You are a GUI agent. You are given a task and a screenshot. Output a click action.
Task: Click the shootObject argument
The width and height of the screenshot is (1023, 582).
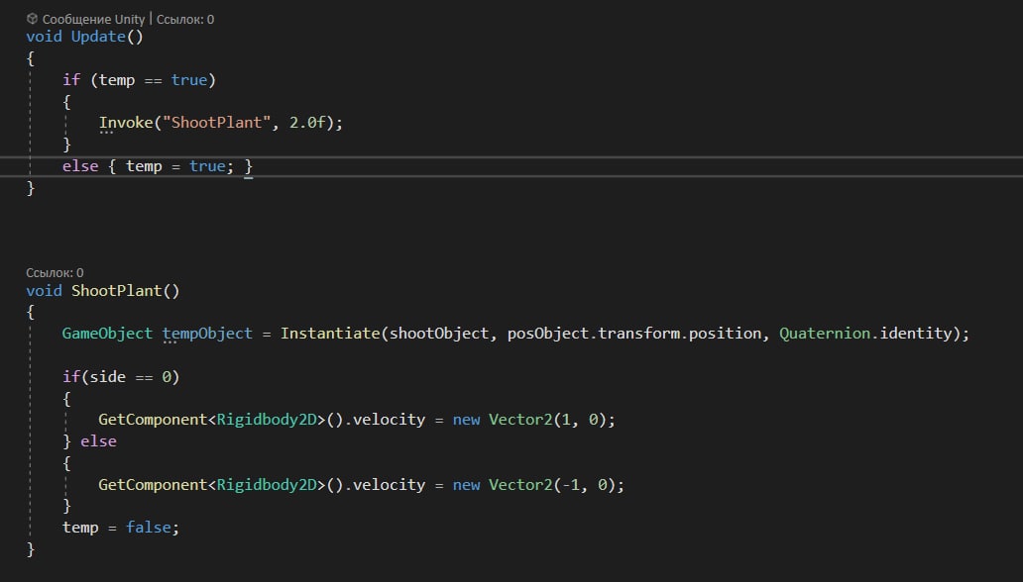click(439, 334)
